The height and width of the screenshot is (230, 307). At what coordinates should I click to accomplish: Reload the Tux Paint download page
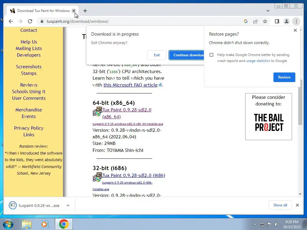pyautogui.click(x=30, y=21)
